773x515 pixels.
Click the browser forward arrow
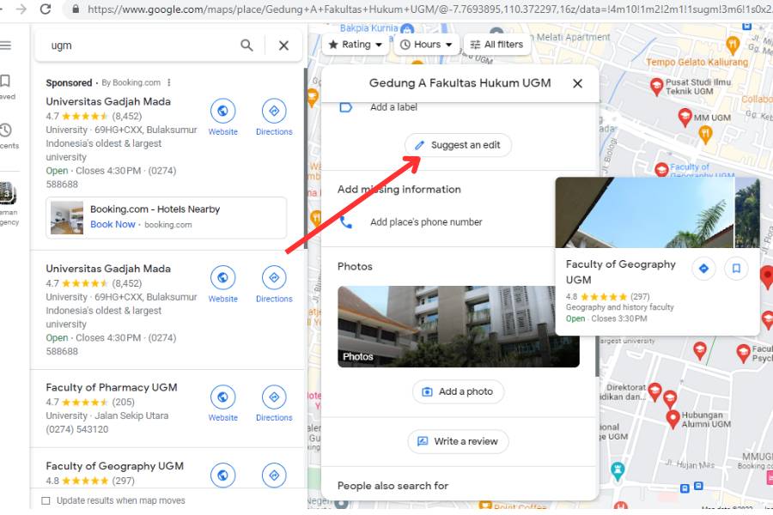[21, 9]
